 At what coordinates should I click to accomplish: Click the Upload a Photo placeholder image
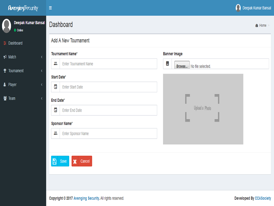(203, 109)
